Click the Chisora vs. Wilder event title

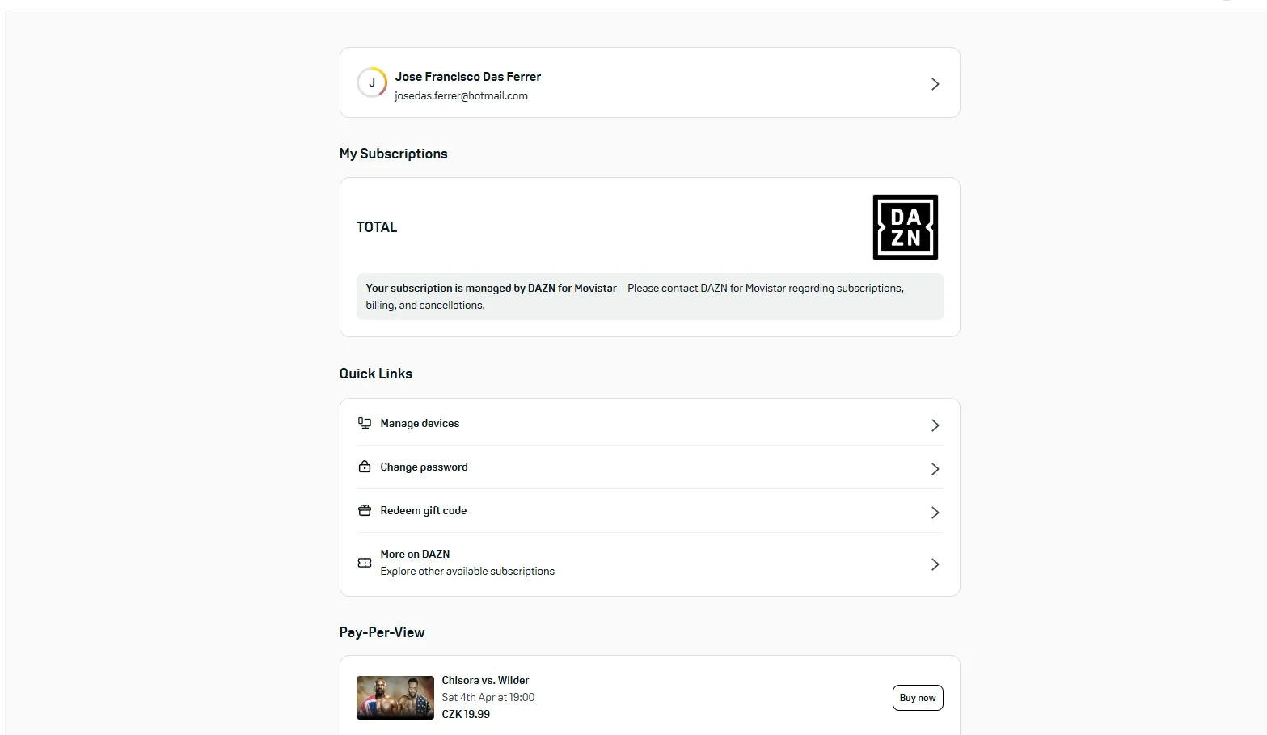(x=485, y=680)
